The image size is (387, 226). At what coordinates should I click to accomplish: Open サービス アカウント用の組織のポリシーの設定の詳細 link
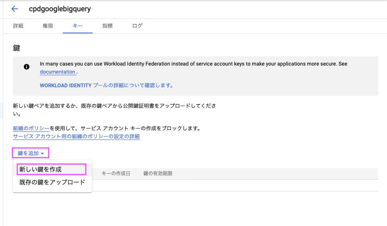tap(76, 137)
